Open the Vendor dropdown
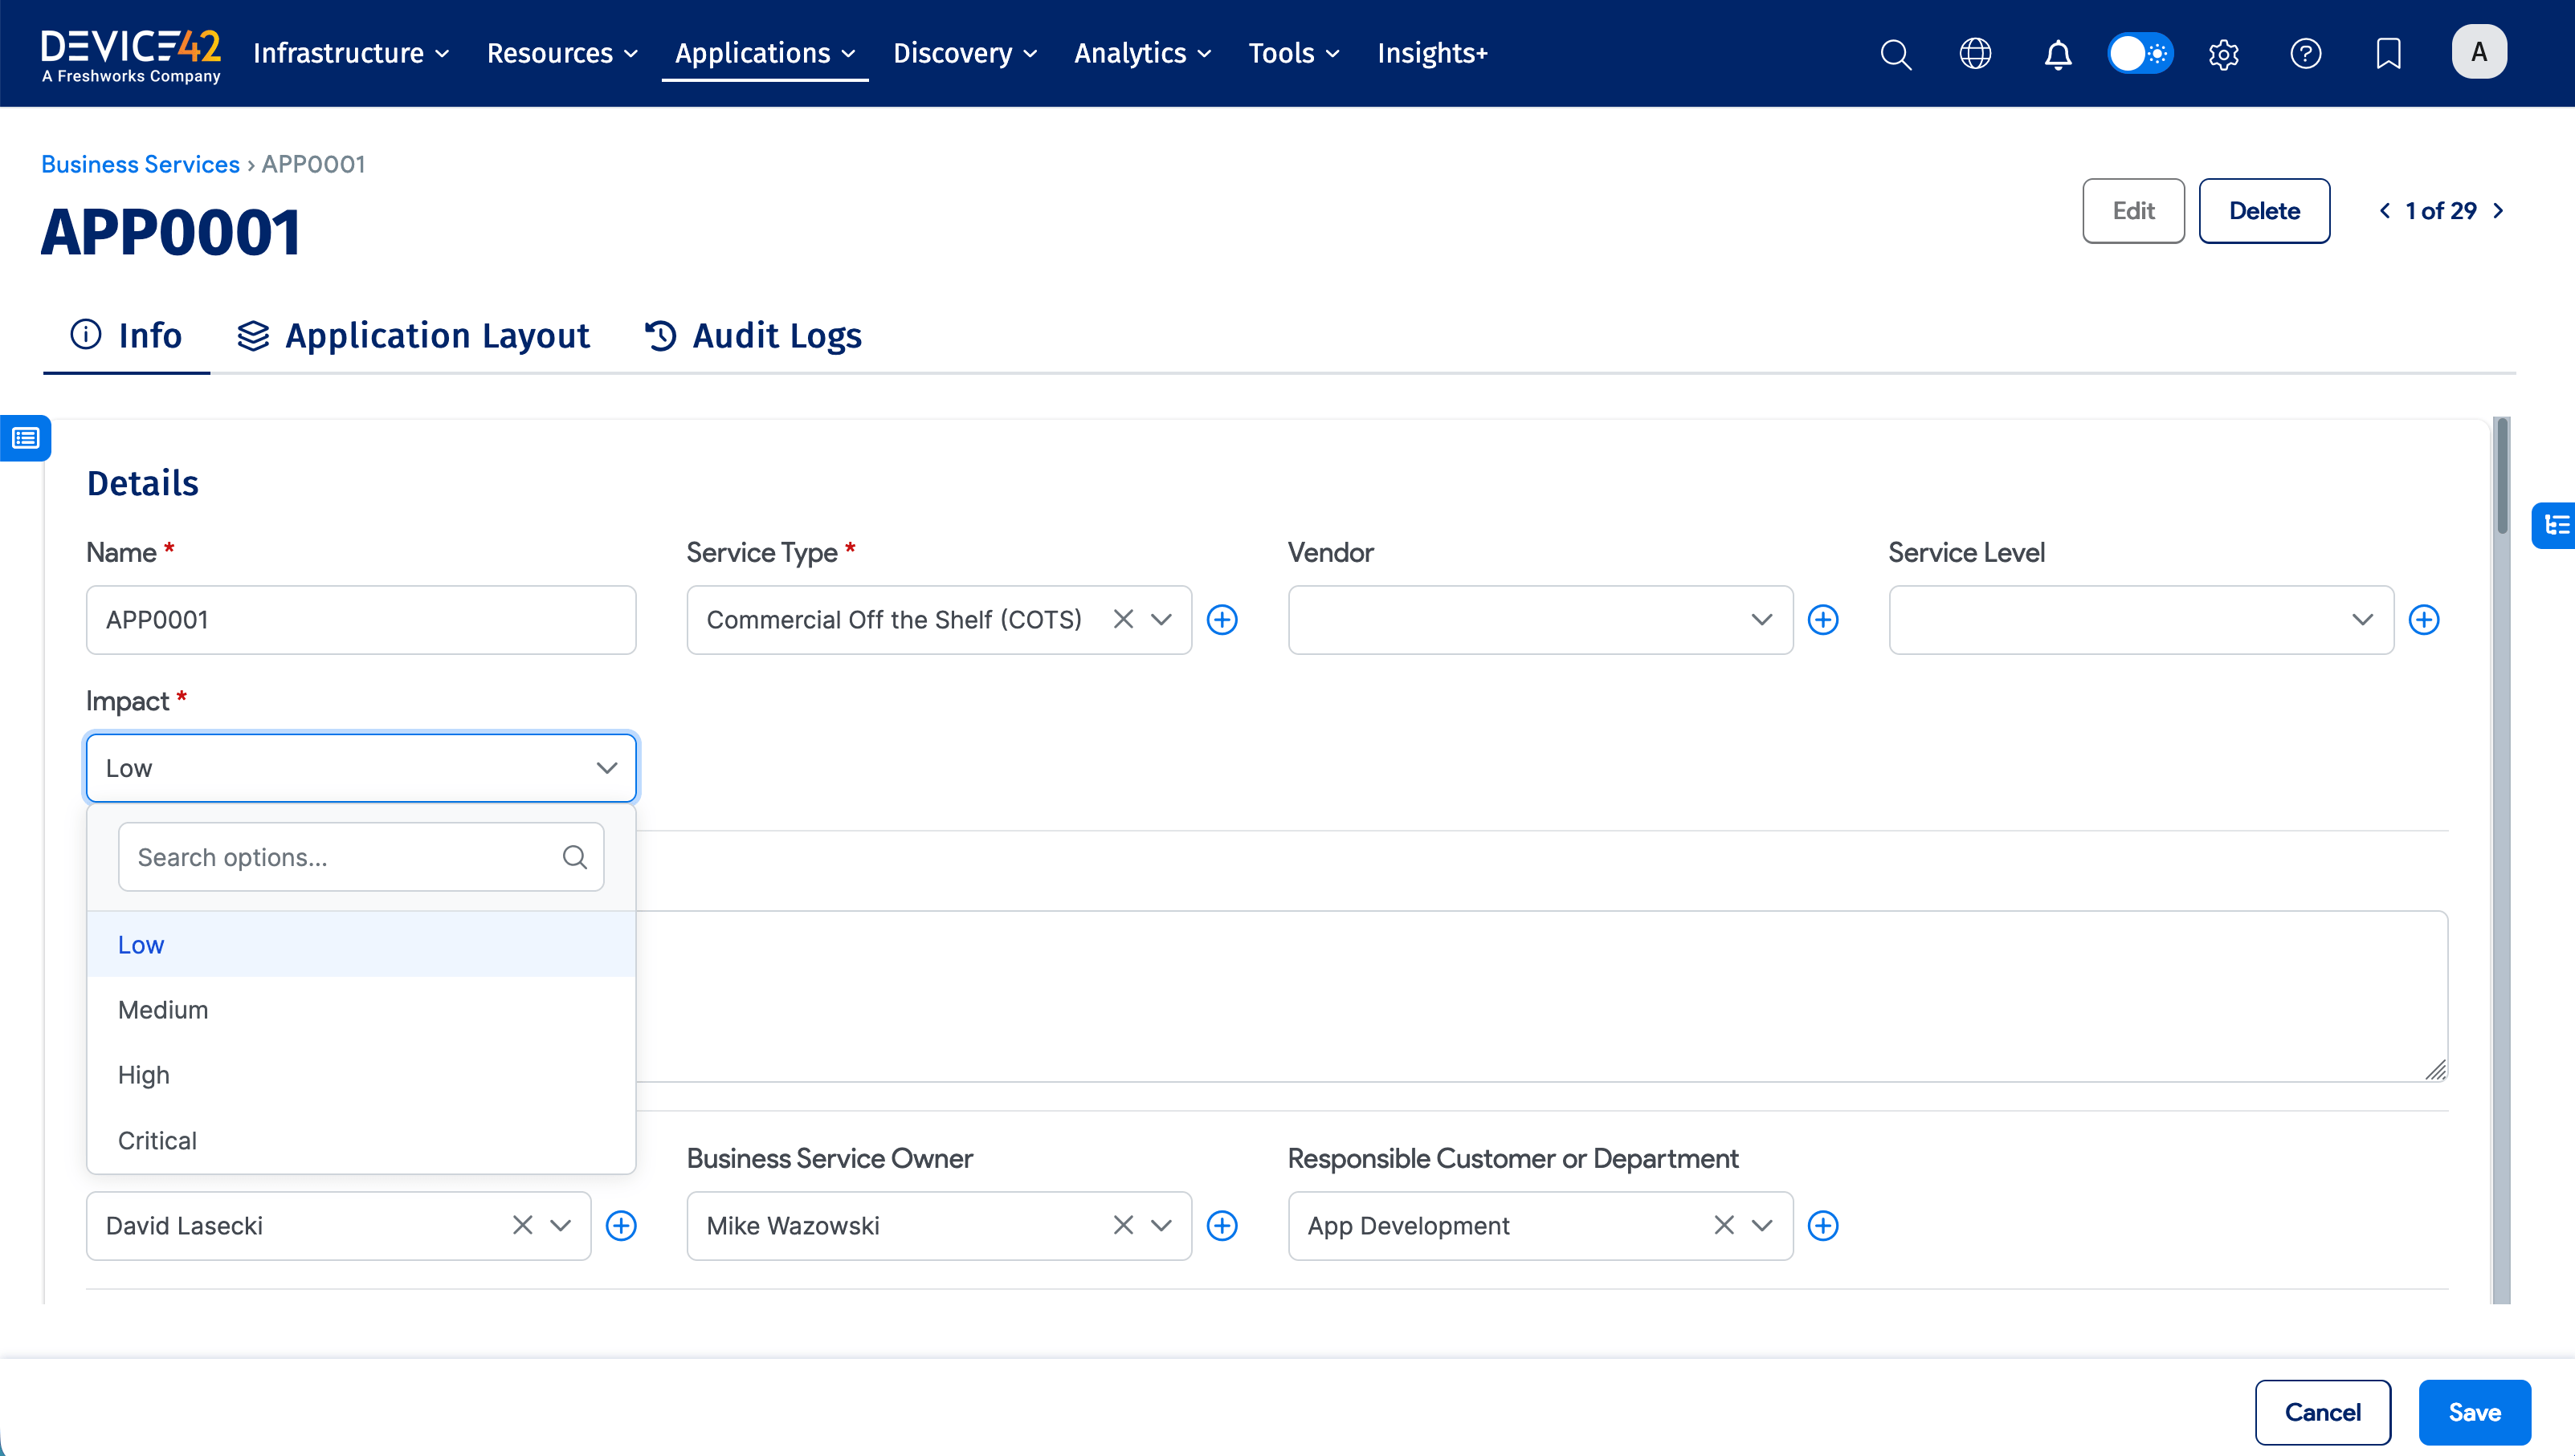The height and width of the screenshot is (1456, 2575). (x=1540, y=620)
